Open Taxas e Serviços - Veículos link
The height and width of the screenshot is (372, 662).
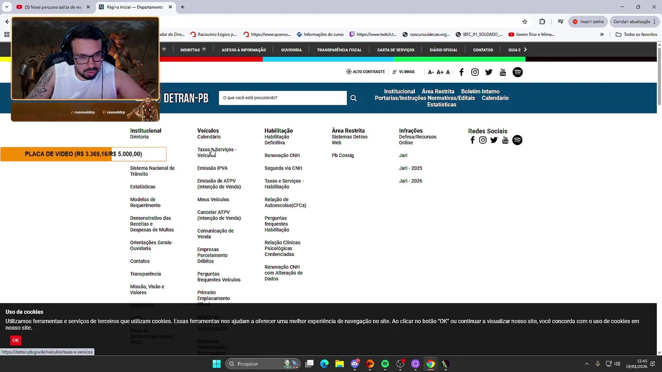[x=217, y=152]
